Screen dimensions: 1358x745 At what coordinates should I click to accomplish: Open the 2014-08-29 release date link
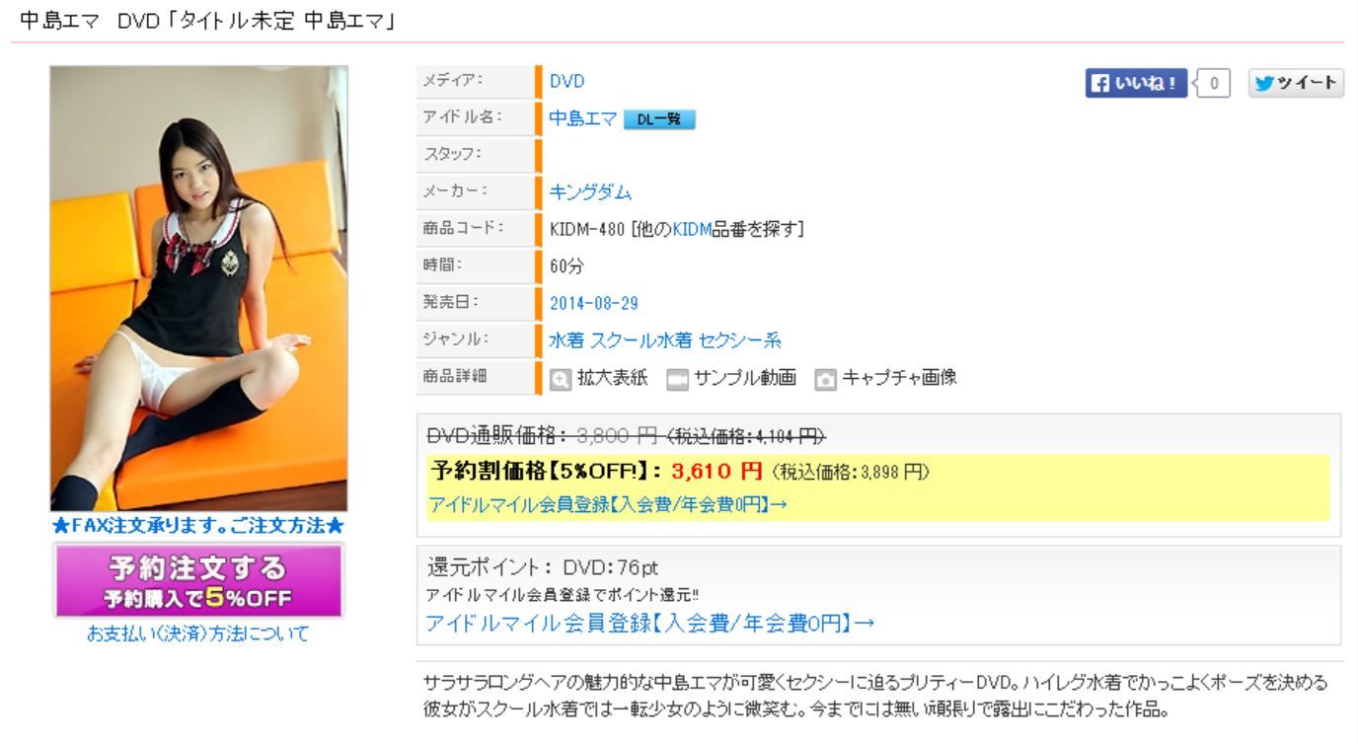click(594, 303)
